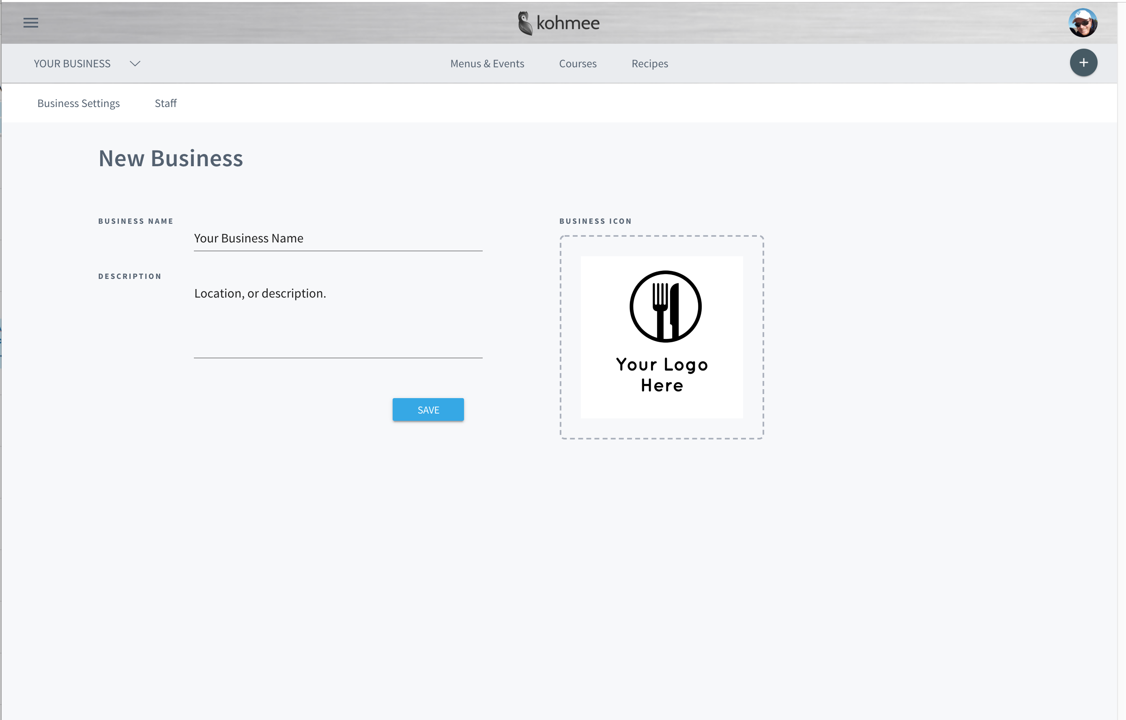Go to Menus & Events
Image resolution: width=1126 pixels, height=720 pixels.
coord(487,64)
